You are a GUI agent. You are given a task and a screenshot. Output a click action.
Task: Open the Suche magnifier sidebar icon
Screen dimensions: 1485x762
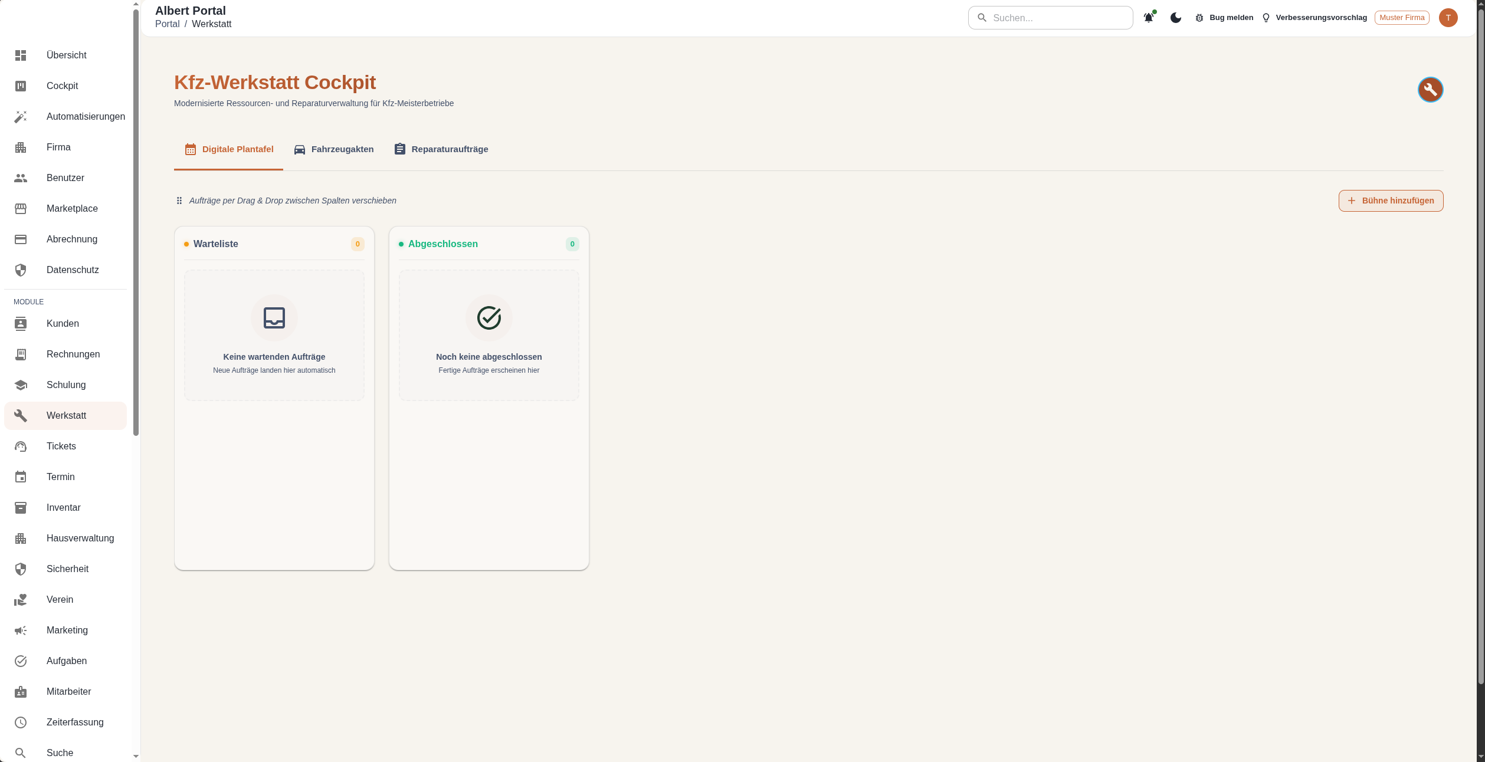point(21,753)
